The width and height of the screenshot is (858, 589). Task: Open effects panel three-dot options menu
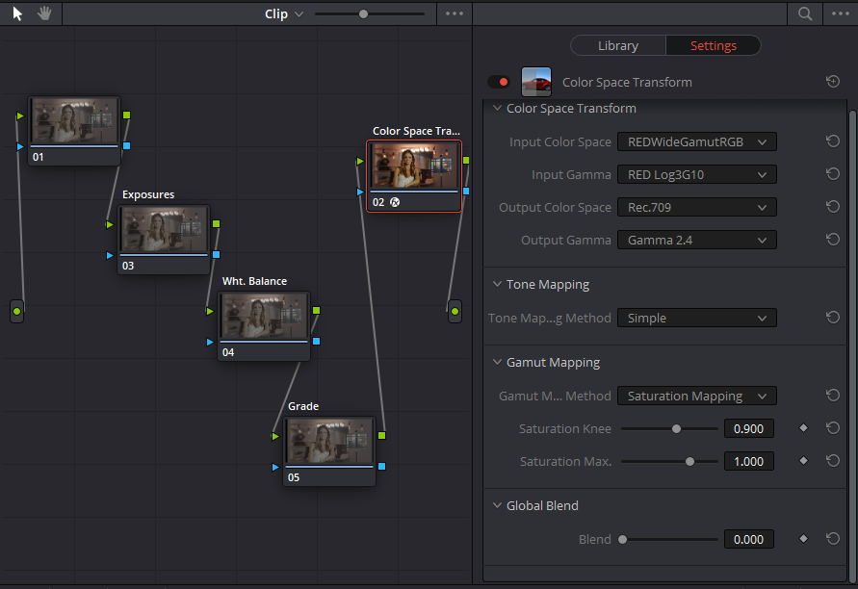pyautogui.click(x=841, y=13)
